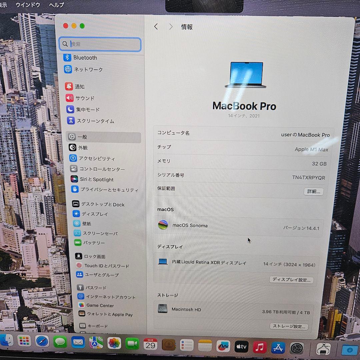Click the forward navigation chevron
The image size is (360, 360).
coord(171,26)
